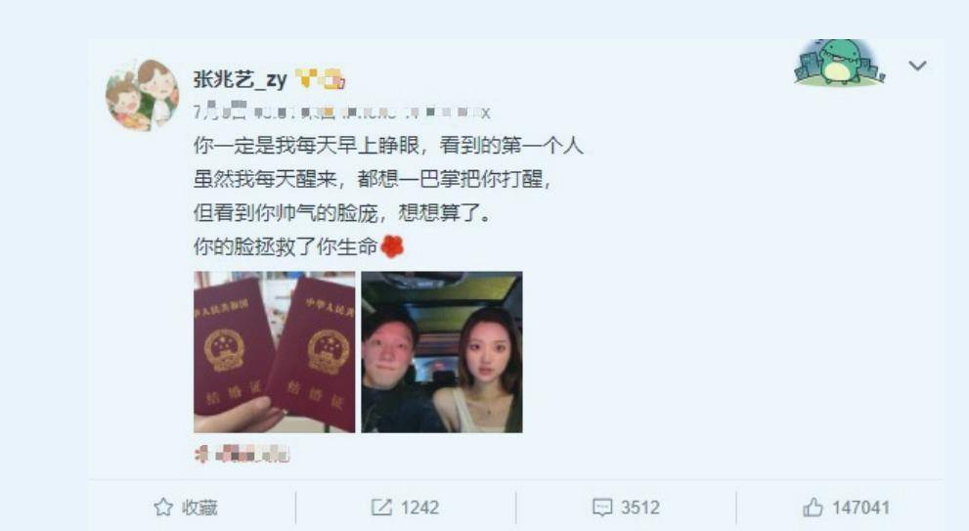Viewport: 969px width, 531px height.
Task: Click the repost share icon
Action: [x=381, y=508]
